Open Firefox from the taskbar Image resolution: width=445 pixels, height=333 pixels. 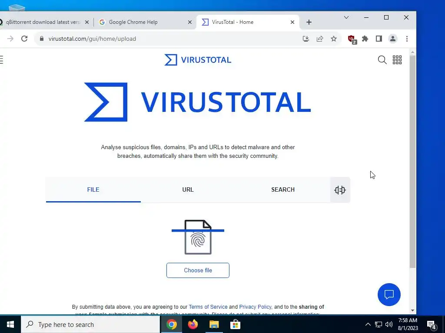coord(193,324)
